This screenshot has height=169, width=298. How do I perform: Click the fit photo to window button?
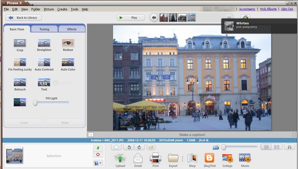[266, 147]
